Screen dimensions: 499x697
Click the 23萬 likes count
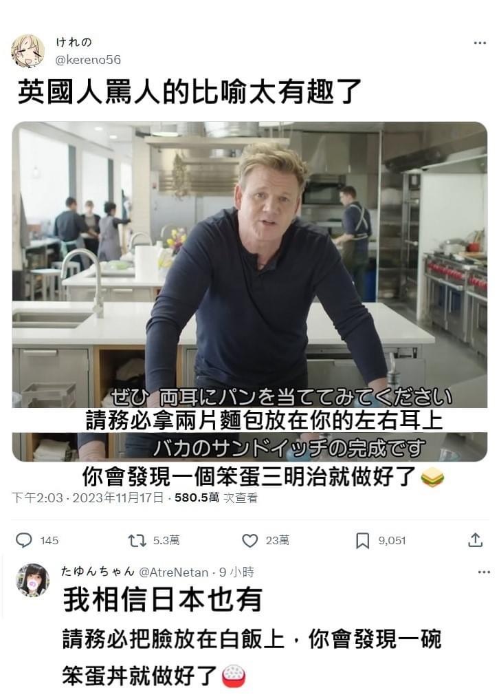click(x=278, y=541)
